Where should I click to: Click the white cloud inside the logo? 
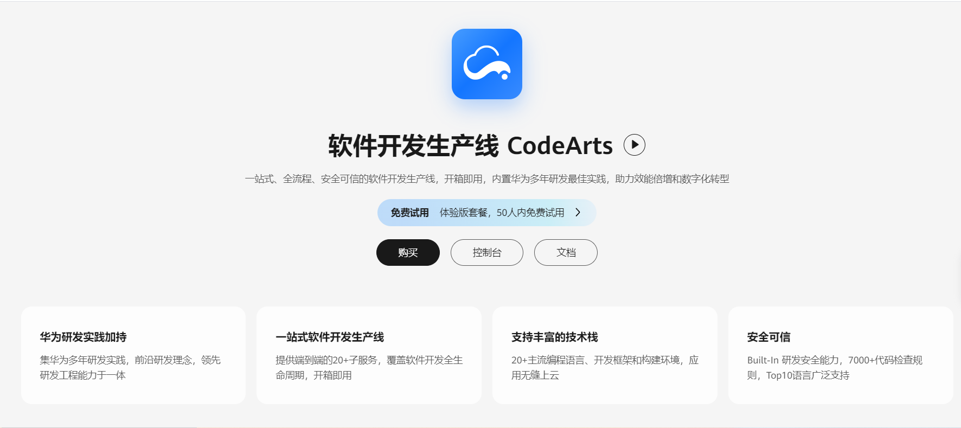coord(486,63)
